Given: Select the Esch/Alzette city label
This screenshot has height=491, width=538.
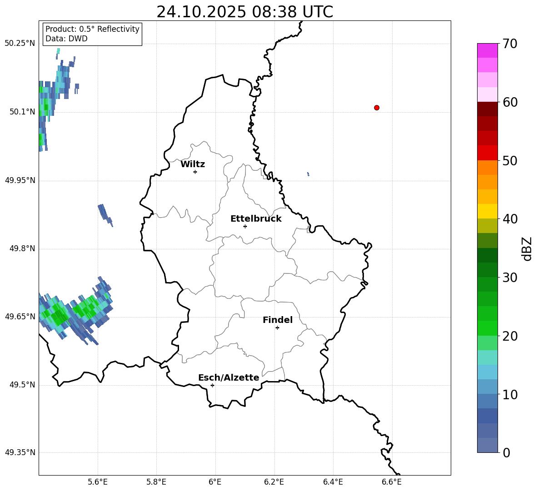Looking at the screenshot, I should point(229,377).
